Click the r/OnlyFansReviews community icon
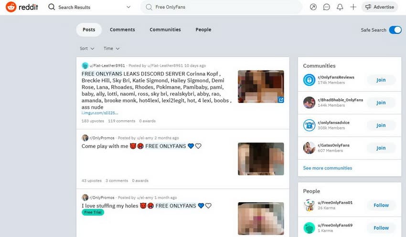The width and height of the screenshot is (406, 237). tap(309, 80)
